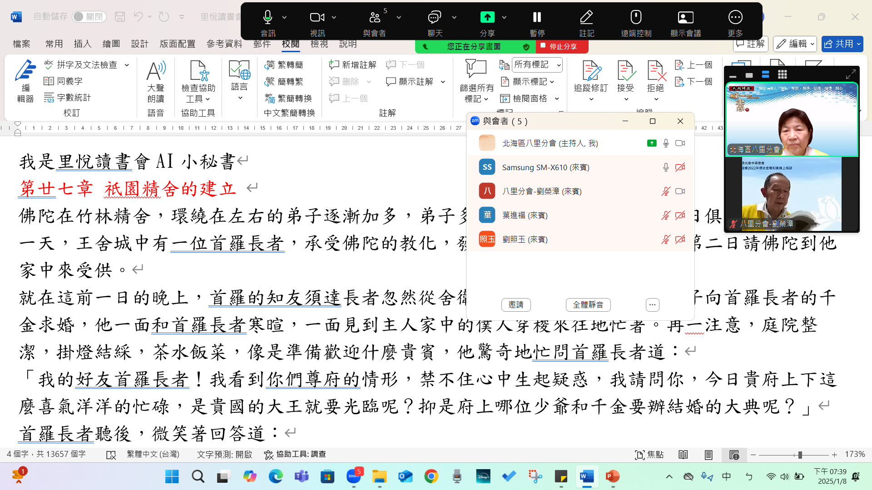The width and height of the screenshot is (872, 490).
Task: Open PowerPoint from the taskbar
Action: 612,476
